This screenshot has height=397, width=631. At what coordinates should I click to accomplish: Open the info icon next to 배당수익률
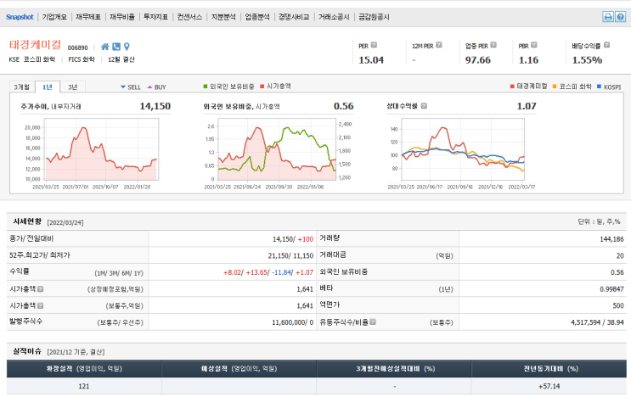tap(607, 45)
